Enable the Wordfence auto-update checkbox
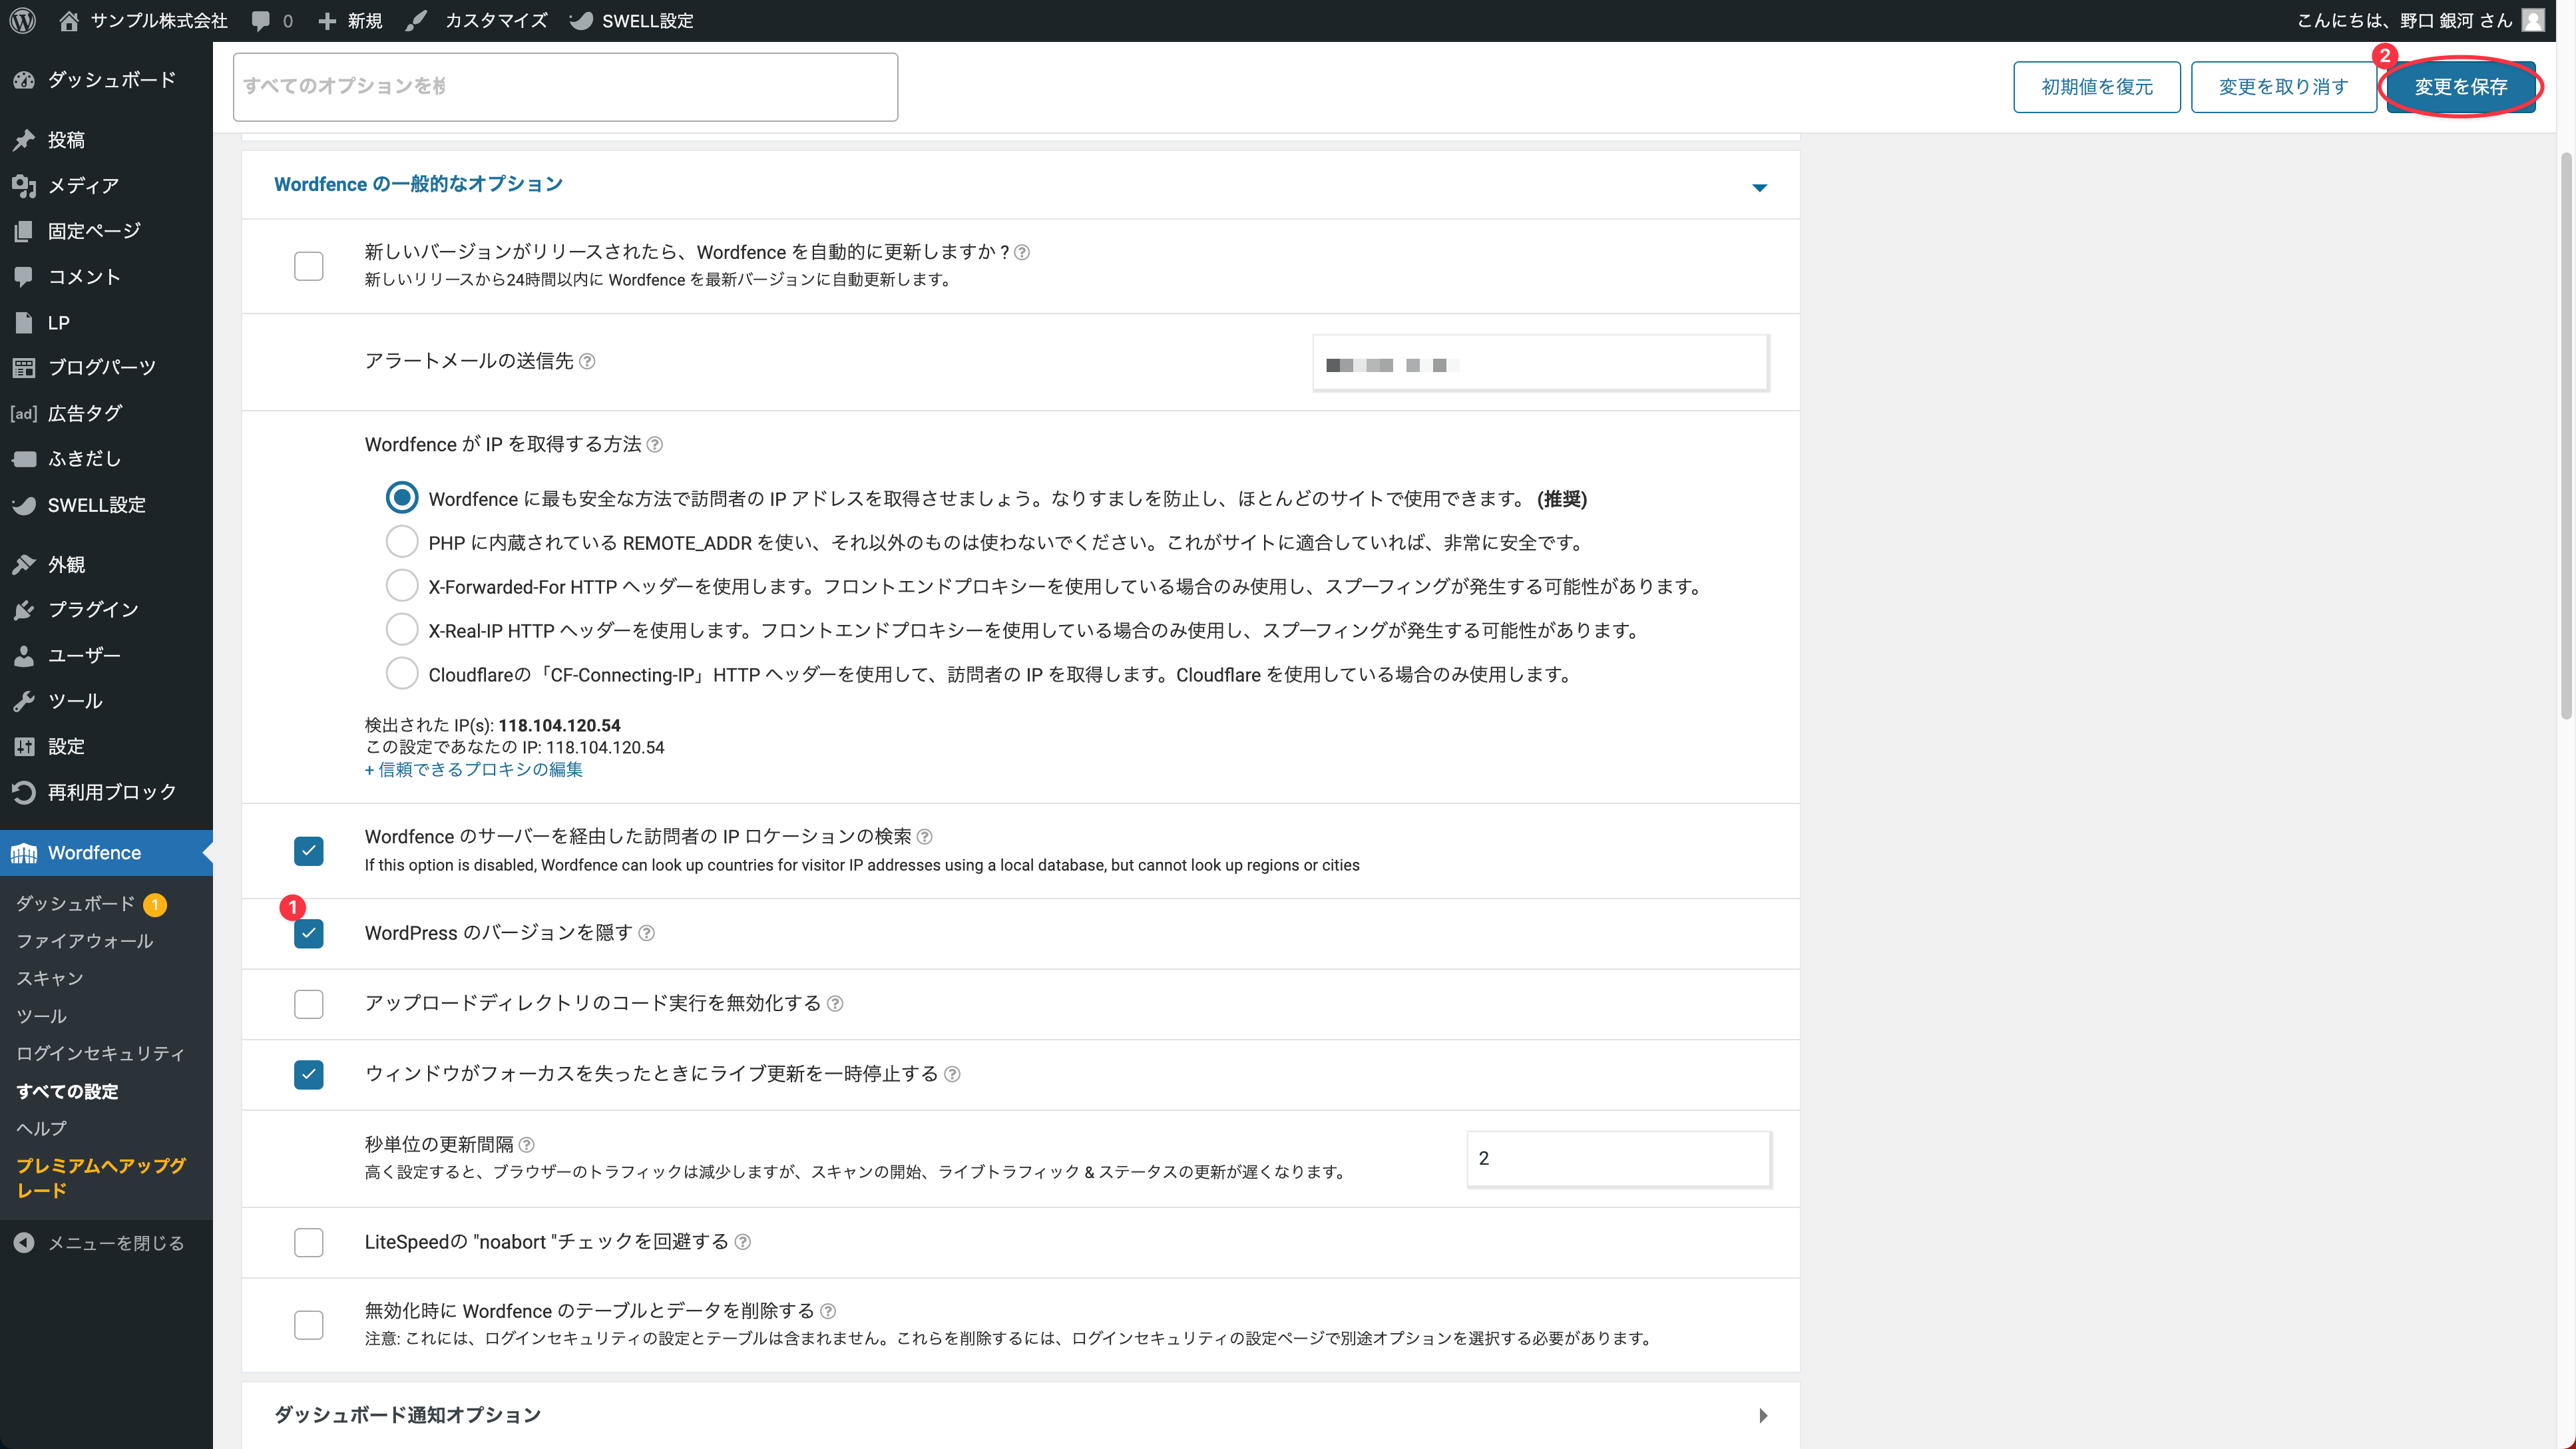 pos(309,266)
